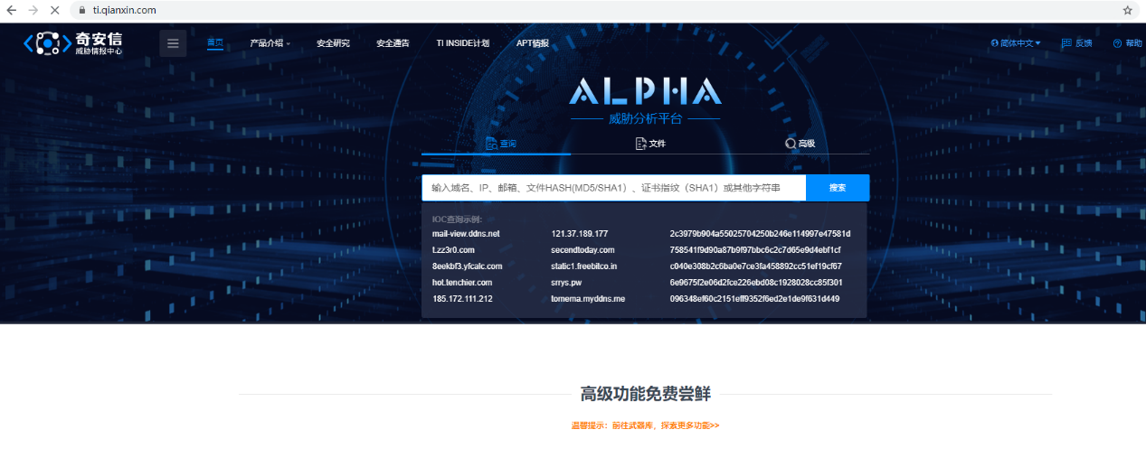Select the 高级 advanced tab
This screenshot has width=1146, height=467.
click(800, 144)
